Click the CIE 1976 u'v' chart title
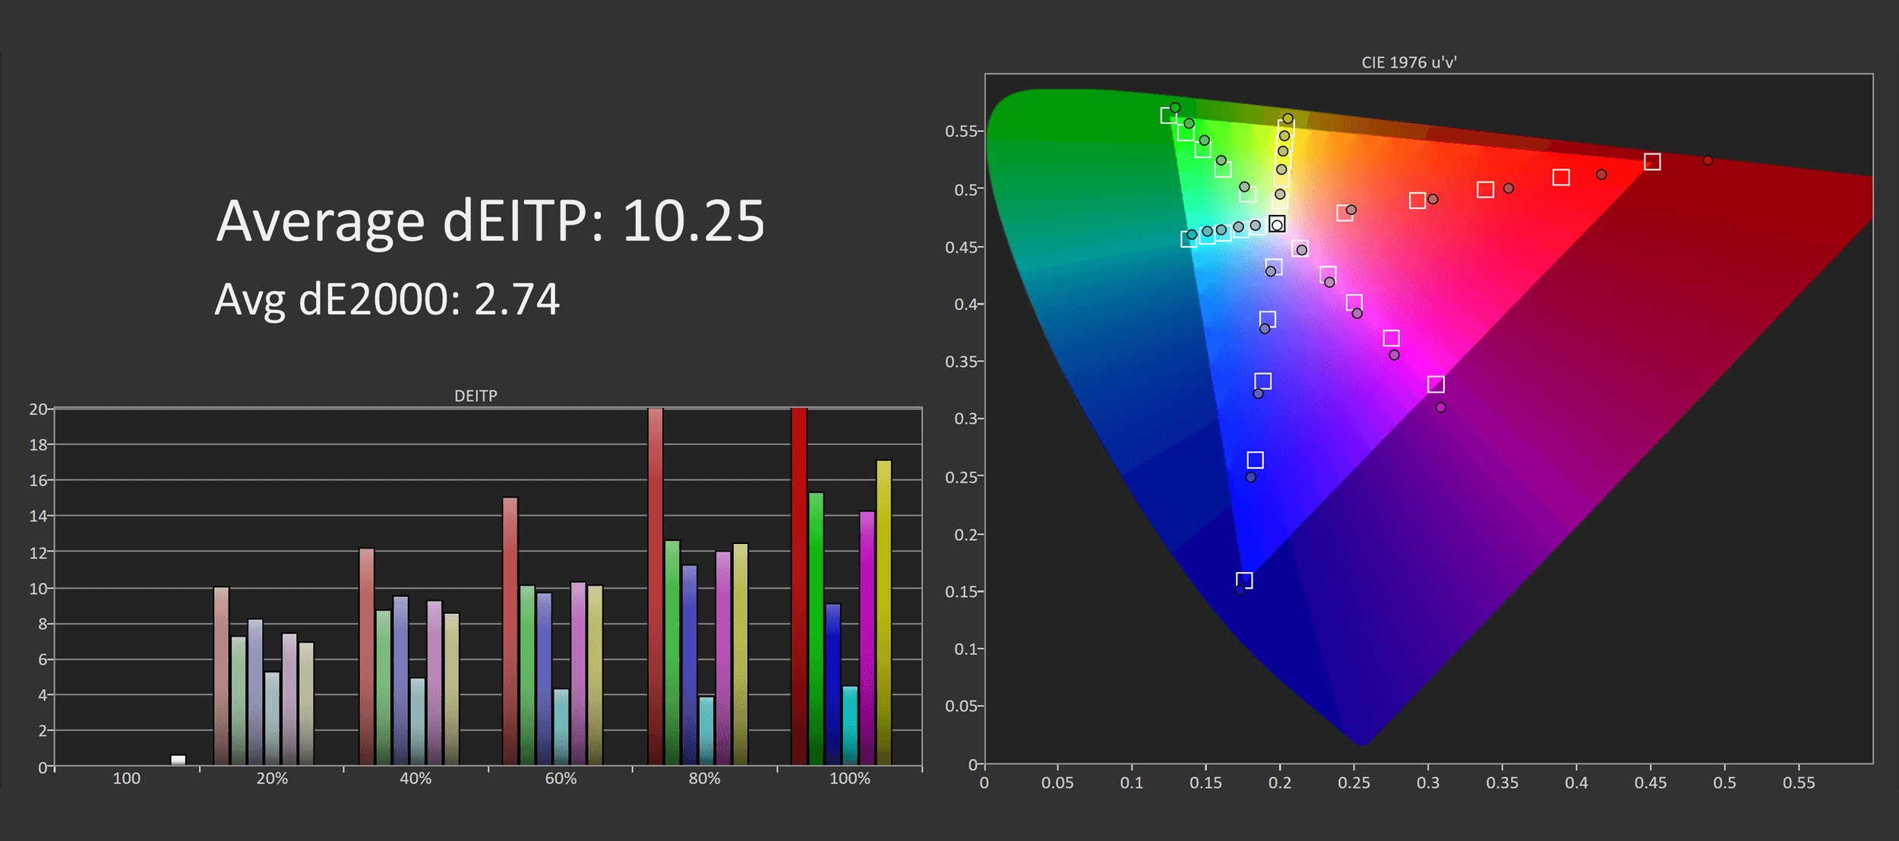 point(1408,62)
